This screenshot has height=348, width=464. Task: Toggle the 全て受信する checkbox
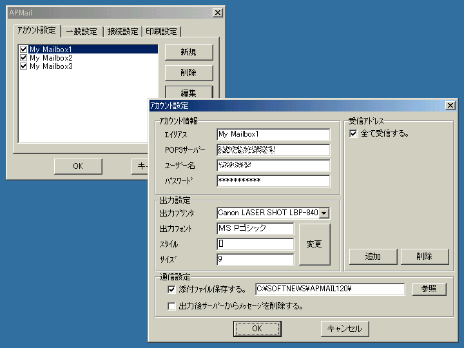353,133
